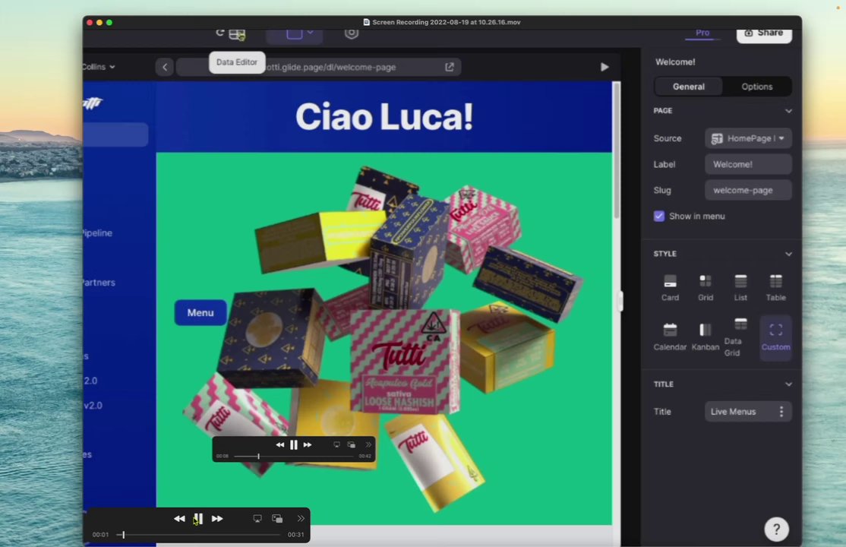
Task: Choose the Data Grid style
Action: tap(740, 337)
